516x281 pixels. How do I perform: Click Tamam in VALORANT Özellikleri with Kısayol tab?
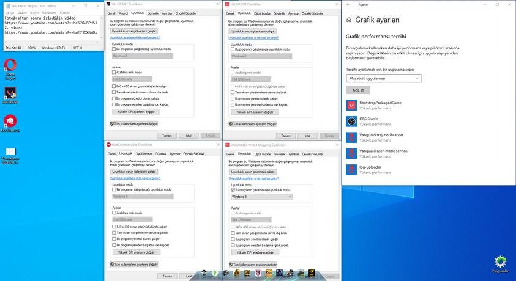[167, 136]
